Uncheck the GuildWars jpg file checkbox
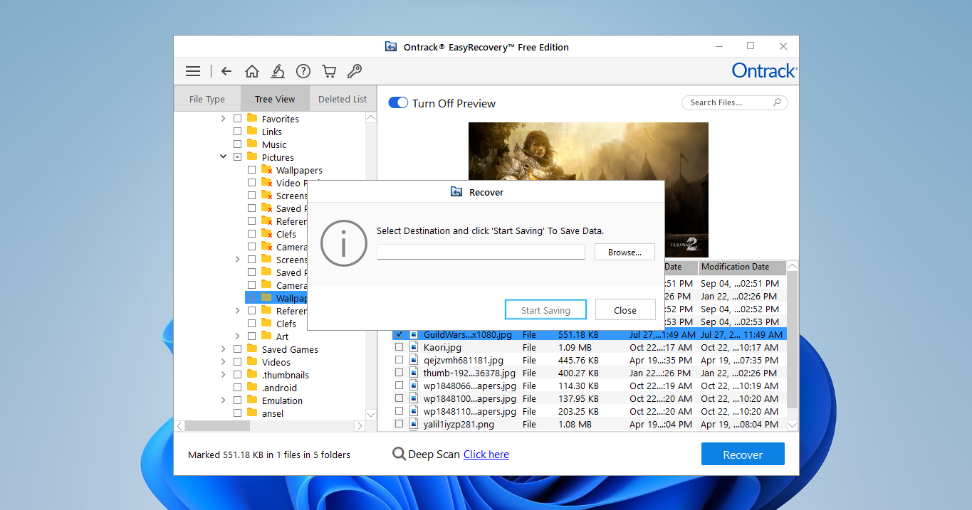The image size is (972, 510). click(399, 334)
